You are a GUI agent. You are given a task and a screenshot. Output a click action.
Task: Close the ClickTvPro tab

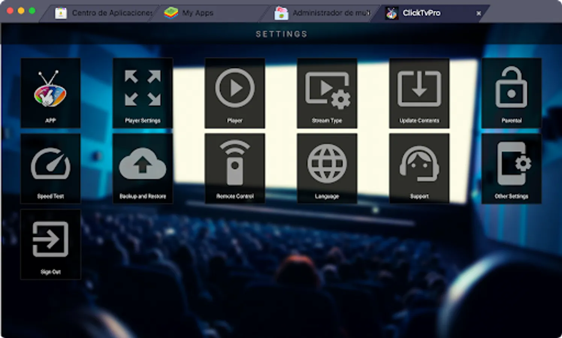(479, 13)
